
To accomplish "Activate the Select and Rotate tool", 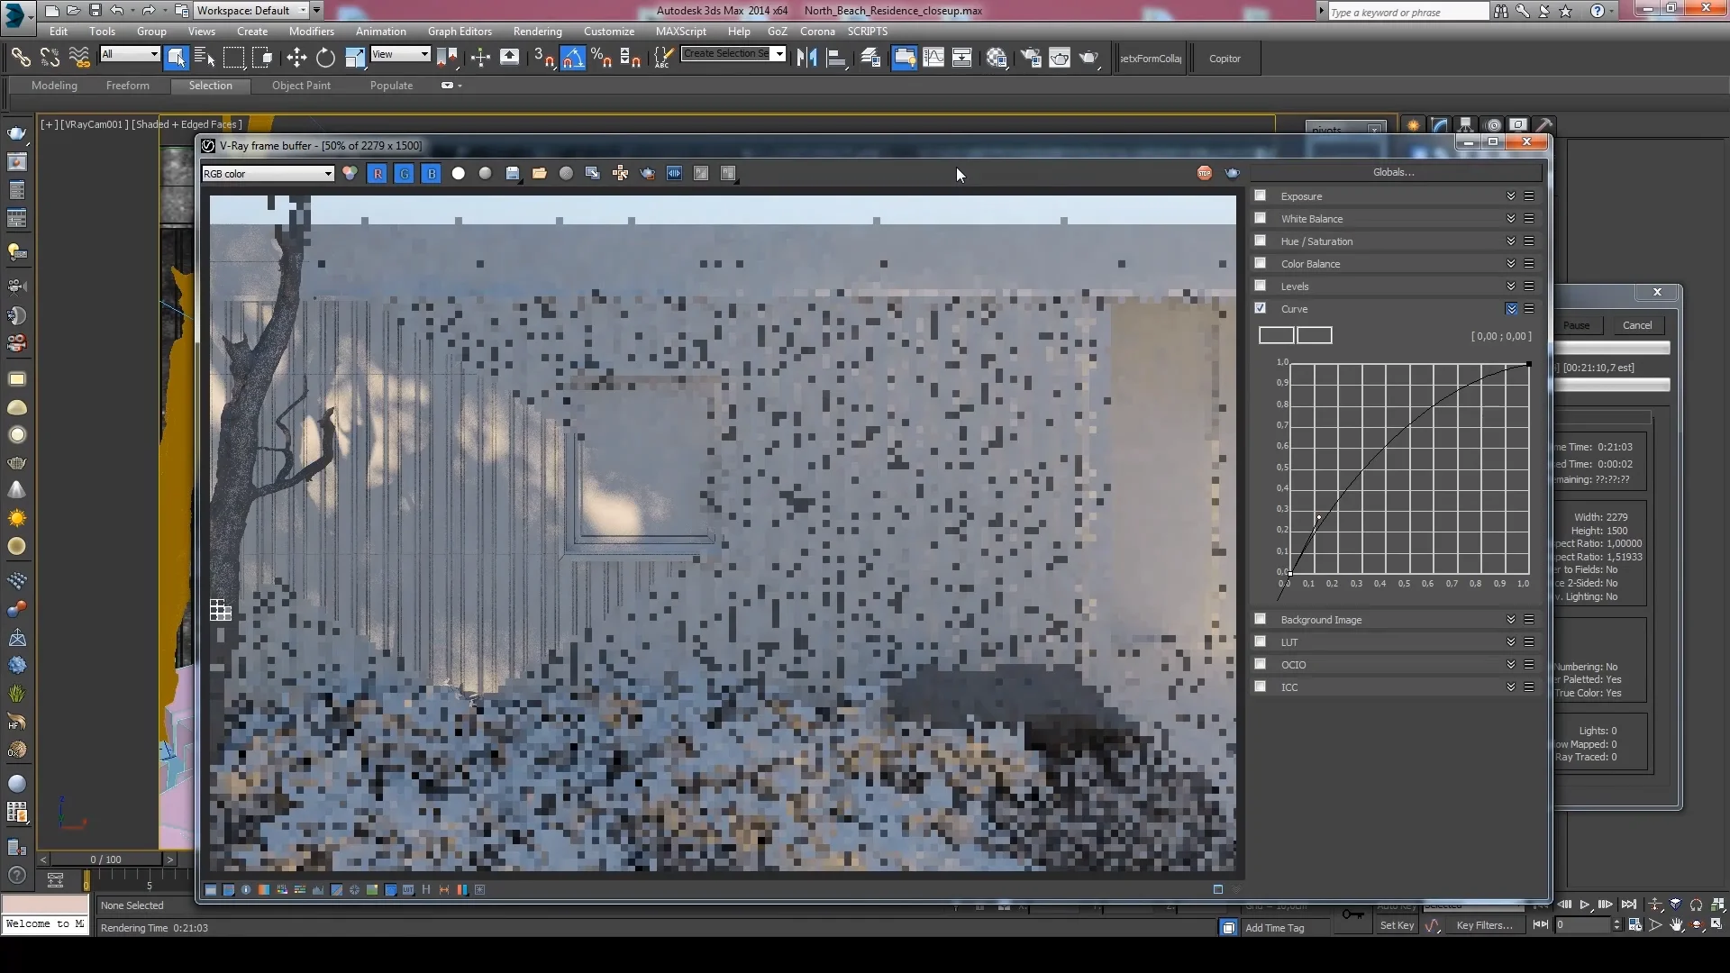I will coord(325,58).
